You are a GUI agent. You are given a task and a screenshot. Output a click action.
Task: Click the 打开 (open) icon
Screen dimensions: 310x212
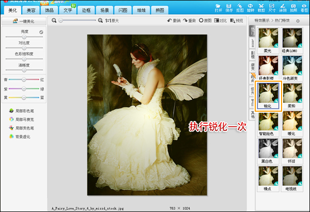point(218,6)
